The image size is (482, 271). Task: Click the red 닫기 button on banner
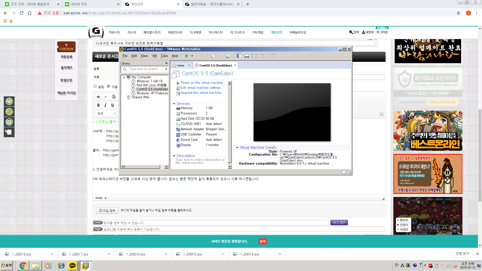point(263,241)
